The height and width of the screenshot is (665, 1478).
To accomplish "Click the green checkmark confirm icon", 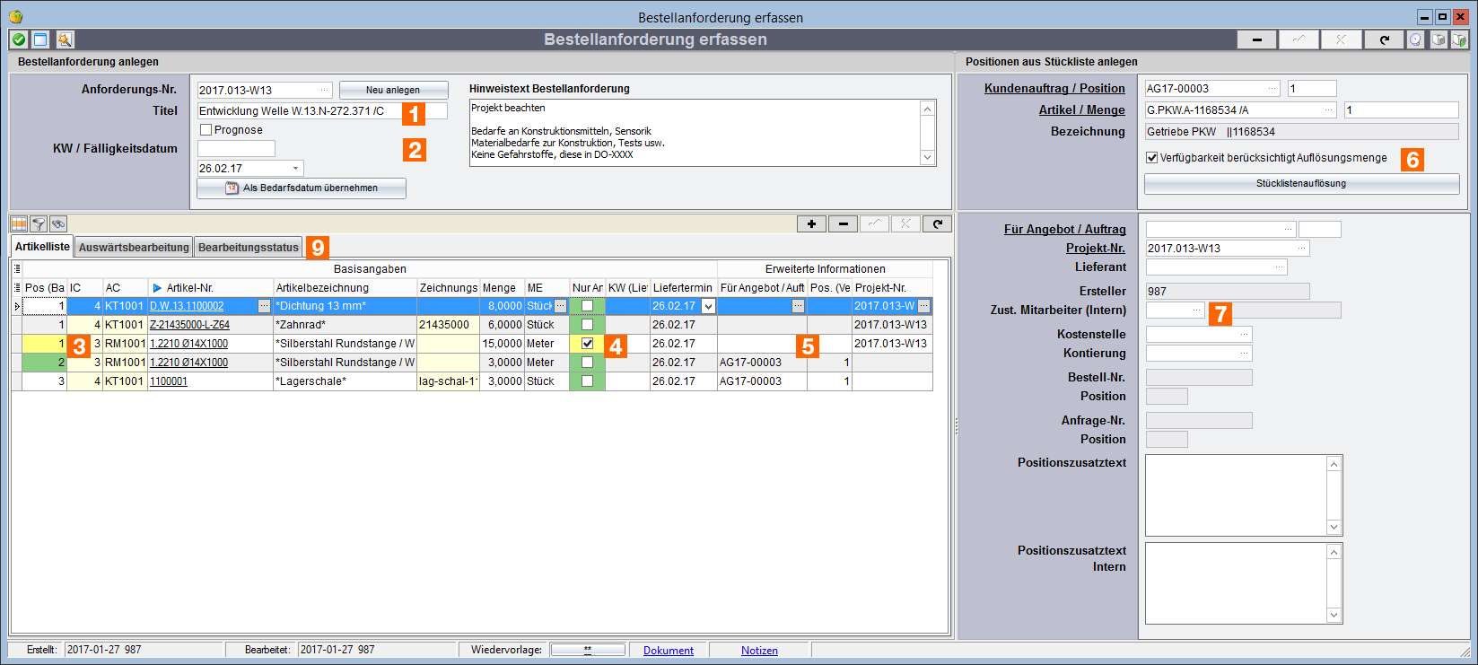I will 19,39.
